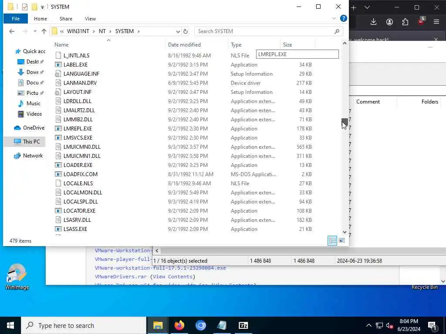
Task: Sort files by the Size column
Action: (287, 45)
